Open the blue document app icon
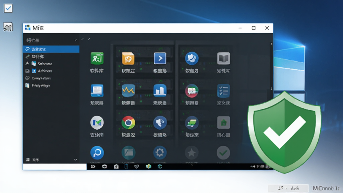Viewport: 343px width, 193px height. pyautogui.click(x=97, y=90)
